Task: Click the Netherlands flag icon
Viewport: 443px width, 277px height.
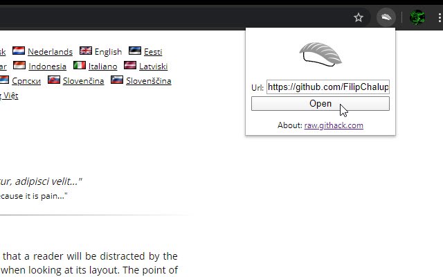Action: point(19,51)
